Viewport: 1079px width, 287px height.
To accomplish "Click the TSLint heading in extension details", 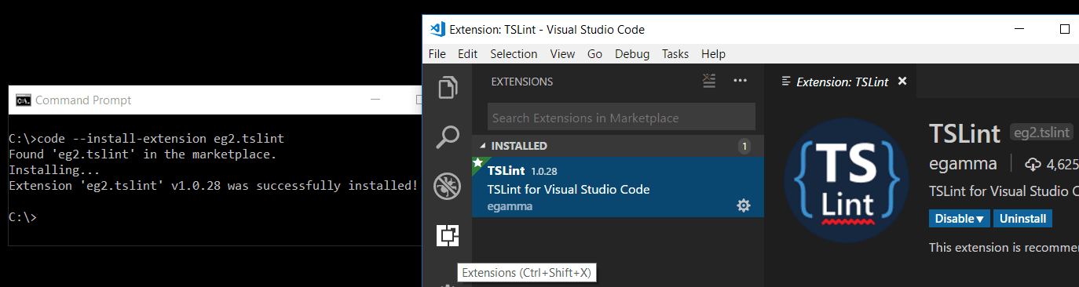I will [964, 133].
